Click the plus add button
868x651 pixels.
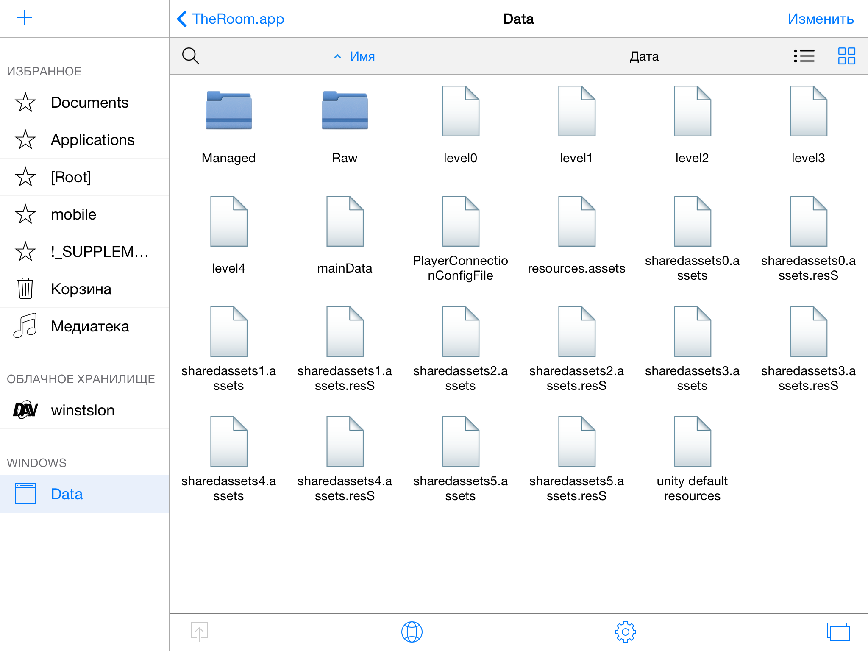coord(24,18)
